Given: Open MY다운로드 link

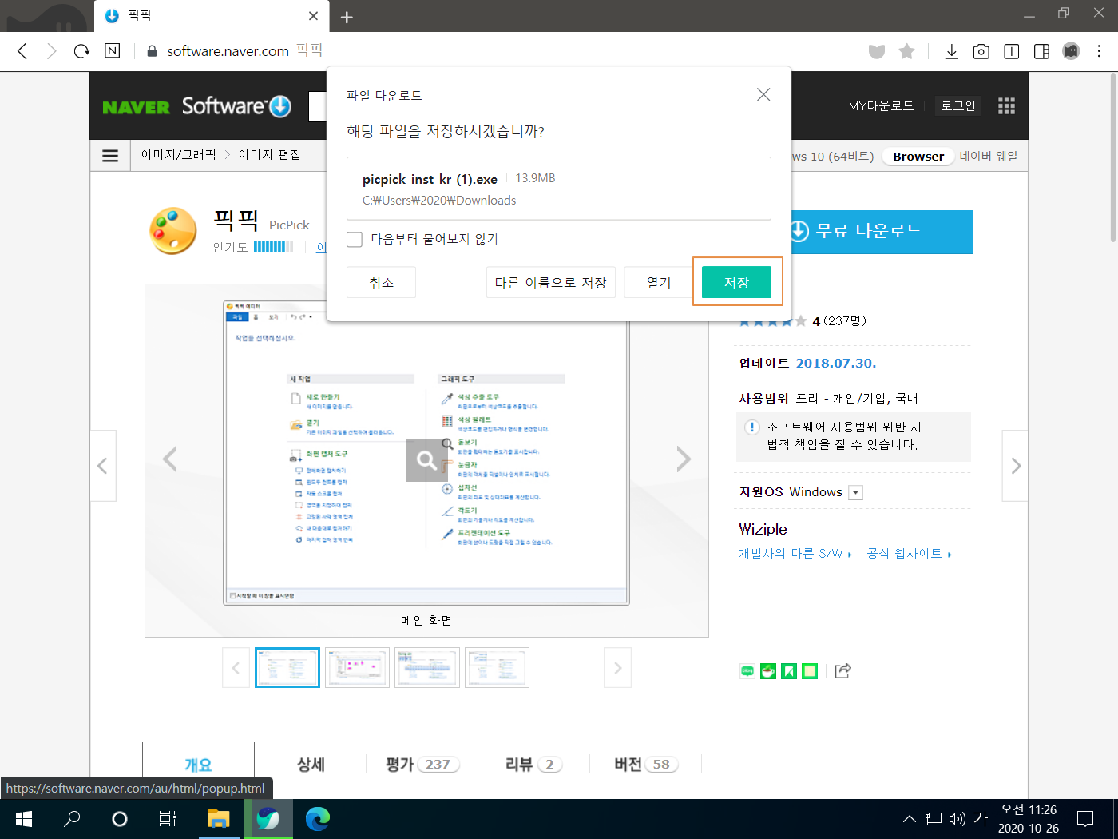Looking at the screenshot, I should [881, 106].
